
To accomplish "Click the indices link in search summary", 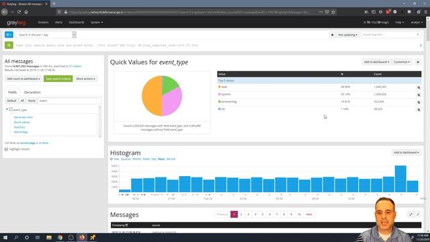I will 75,66.
